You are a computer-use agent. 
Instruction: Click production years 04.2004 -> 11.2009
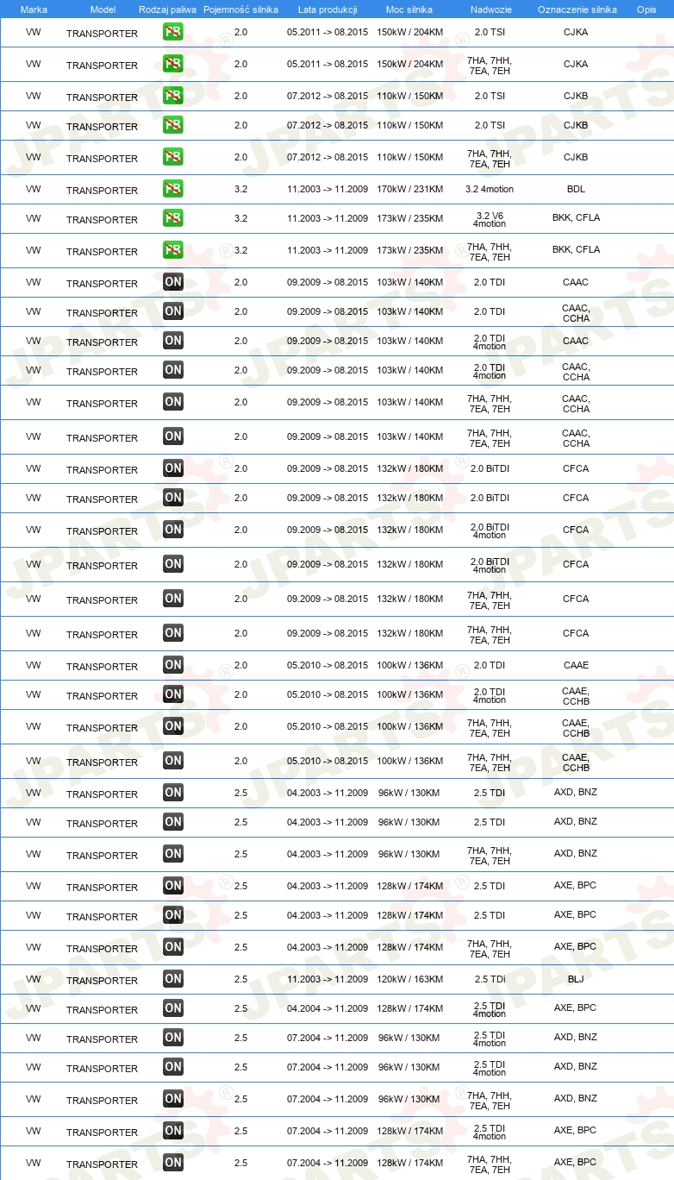tap(328, 1007)
